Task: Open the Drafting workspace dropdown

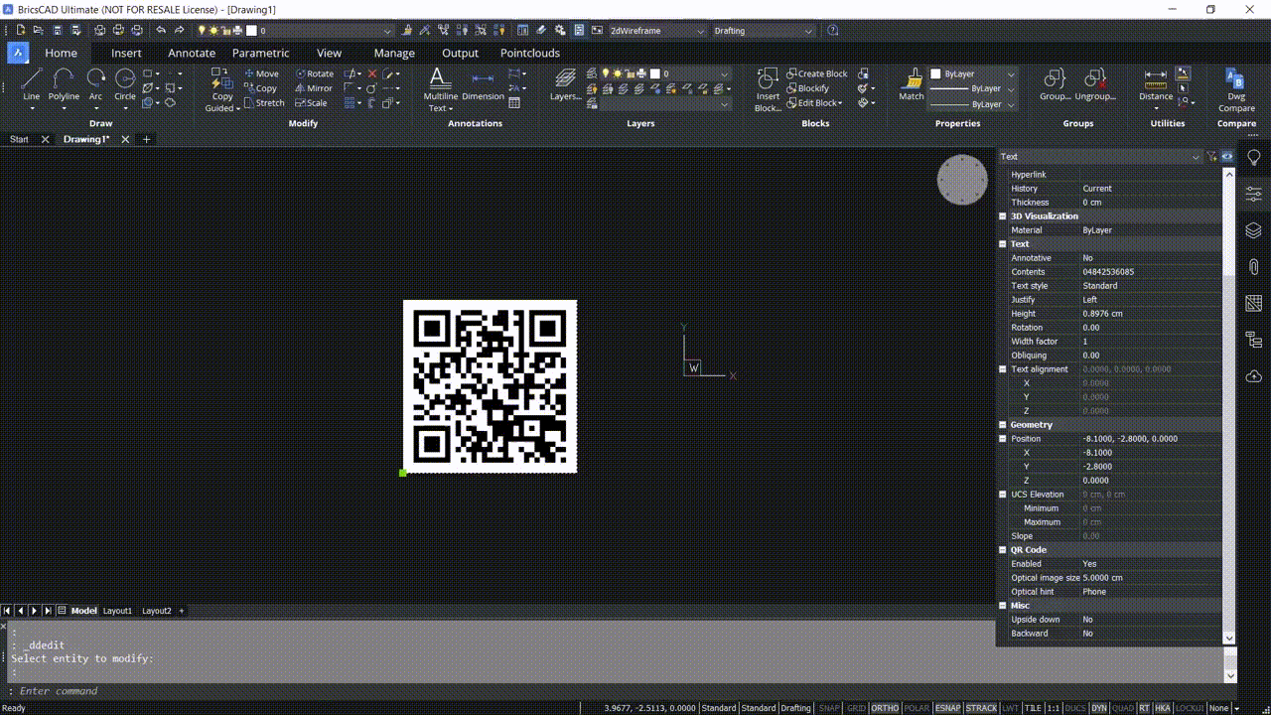Action: point(764,31)
